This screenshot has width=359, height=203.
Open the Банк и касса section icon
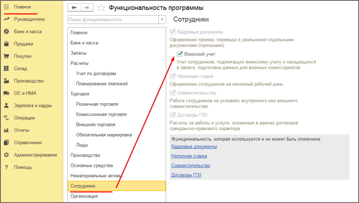coord(6,32)
